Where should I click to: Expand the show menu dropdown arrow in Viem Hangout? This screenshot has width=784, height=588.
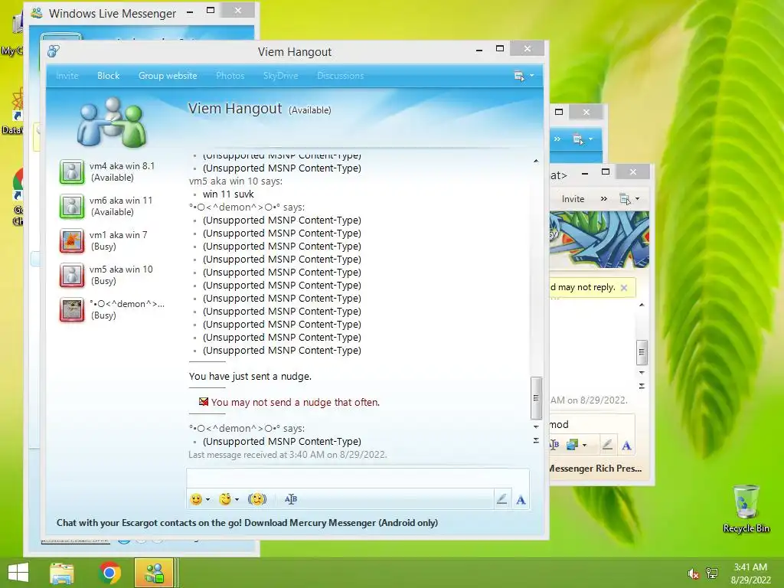click(532, 76)
